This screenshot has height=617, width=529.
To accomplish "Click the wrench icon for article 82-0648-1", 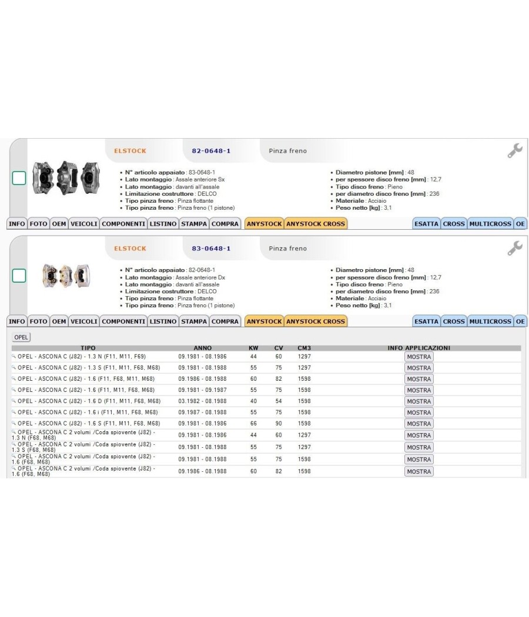I will tap(515, 150).
